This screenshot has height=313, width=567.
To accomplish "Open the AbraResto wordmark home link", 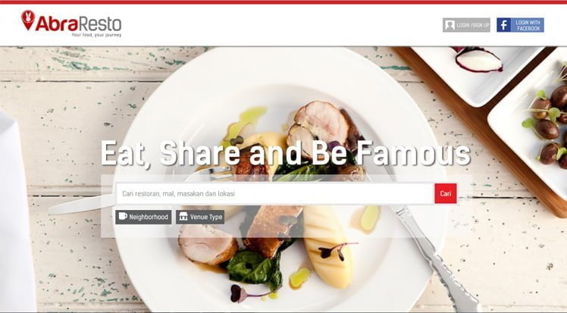I will tap(78, 23).
